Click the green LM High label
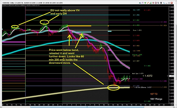This screenshot has height=108, width=177. [x=137, y=55]
